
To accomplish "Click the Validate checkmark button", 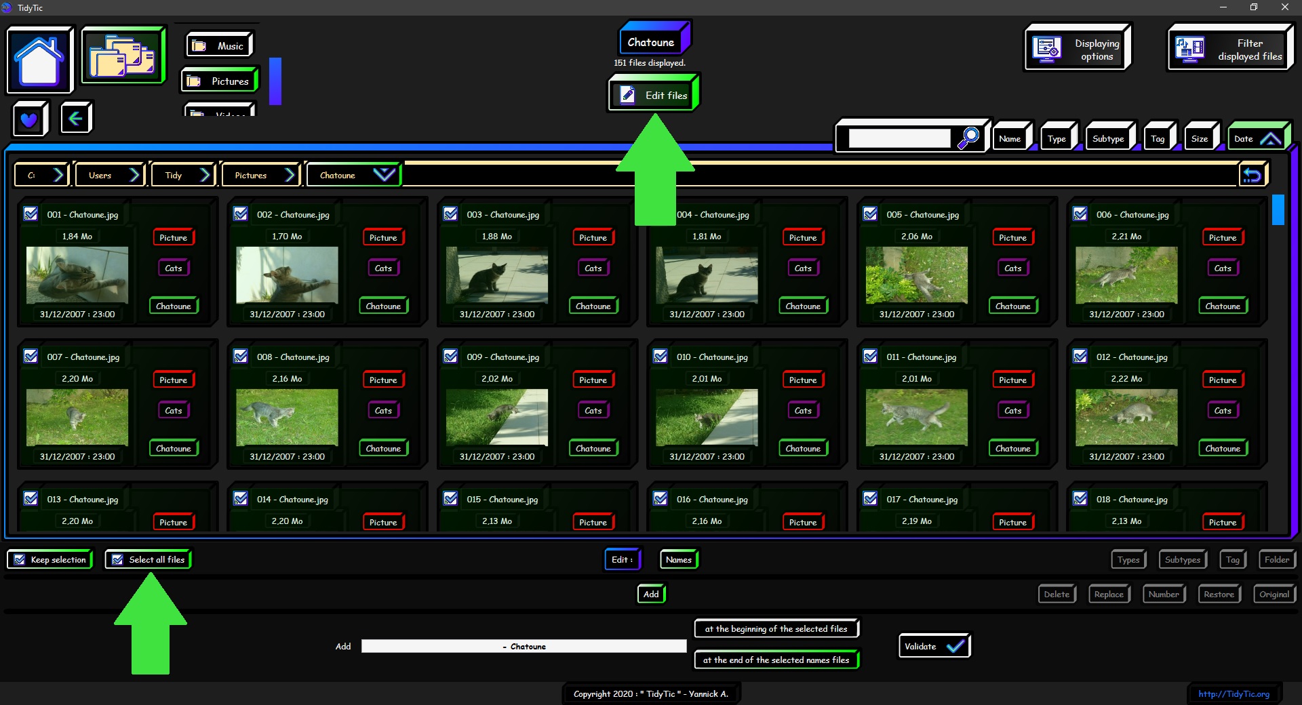I will tap(934, 646).
